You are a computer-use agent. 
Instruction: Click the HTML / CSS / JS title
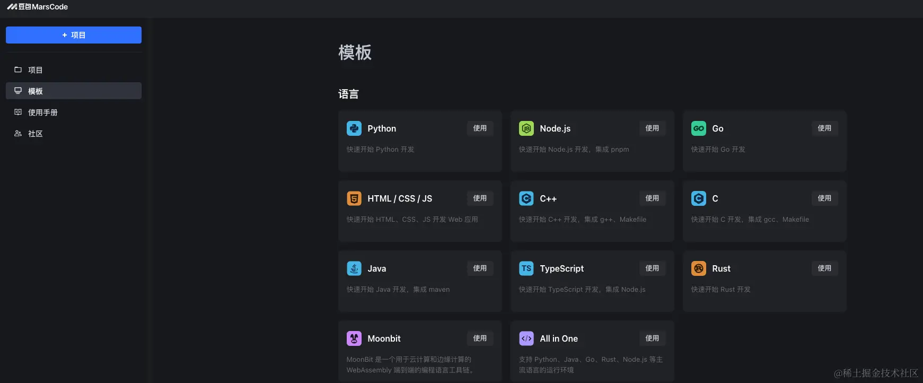400,198
